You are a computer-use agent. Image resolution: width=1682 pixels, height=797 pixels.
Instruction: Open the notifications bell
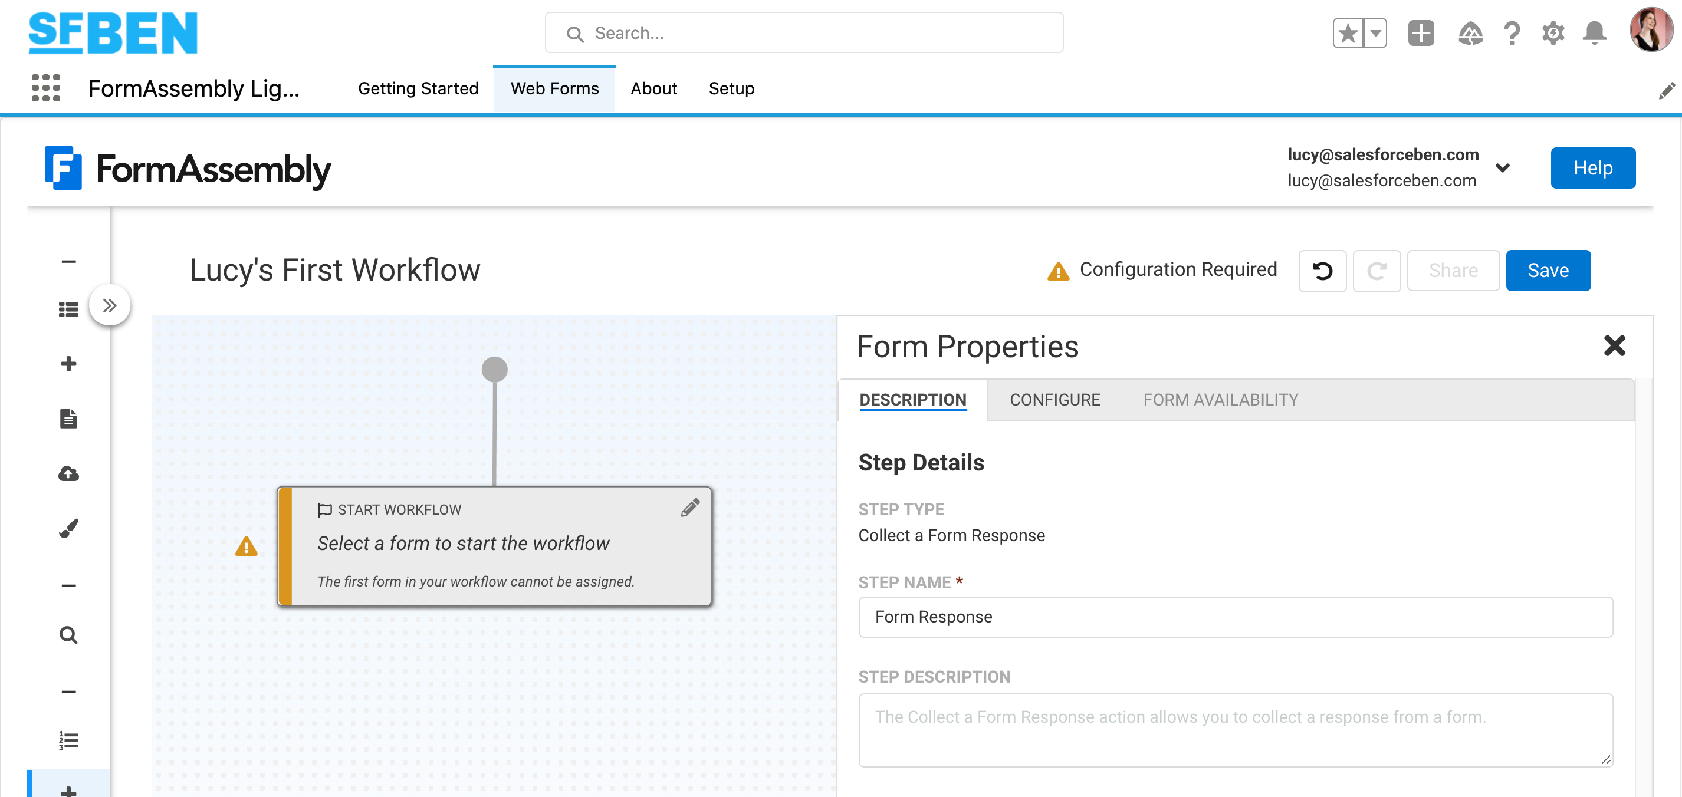point(1595,33)
